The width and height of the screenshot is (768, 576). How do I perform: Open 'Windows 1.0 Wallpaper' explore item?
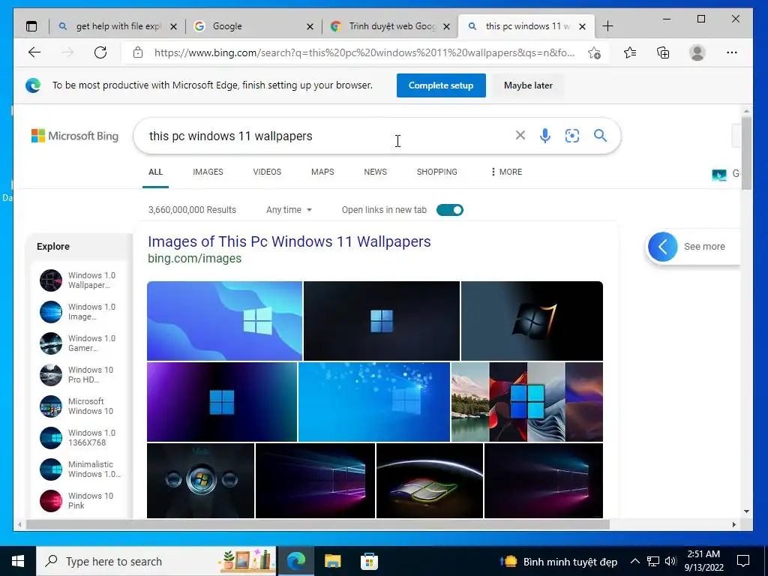[x=78, y=280]
